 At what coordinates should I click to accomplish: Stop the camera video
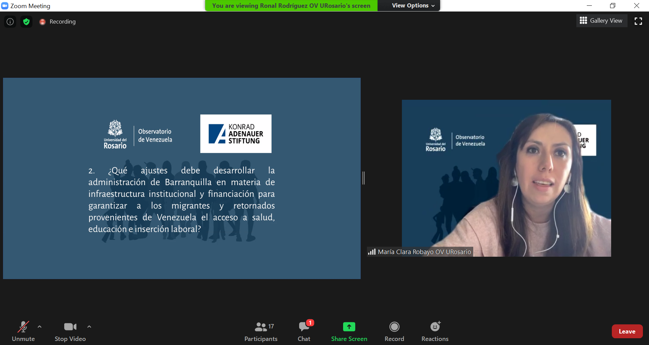70,331
